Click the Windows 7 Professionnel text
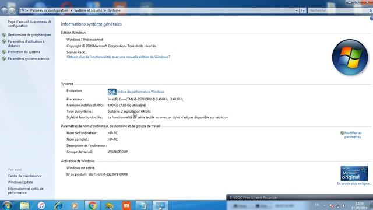Screen dimensions: 373x210 point(85,40)
